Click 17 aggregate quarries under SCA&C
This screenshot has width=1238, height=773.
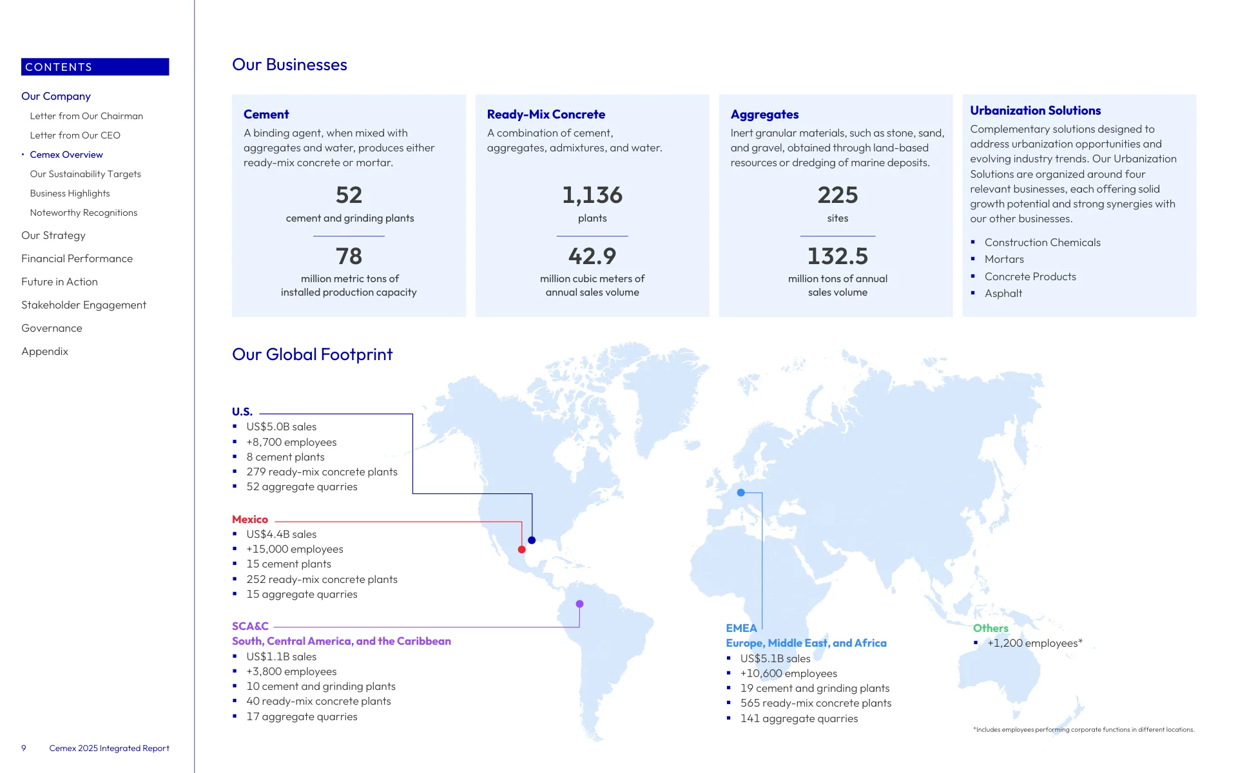(302, 717)
